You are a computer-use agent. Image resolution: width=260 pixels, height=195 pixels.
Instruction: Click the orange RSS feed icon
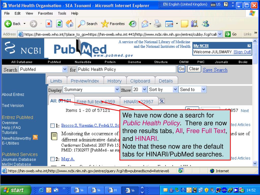point(35,137)
